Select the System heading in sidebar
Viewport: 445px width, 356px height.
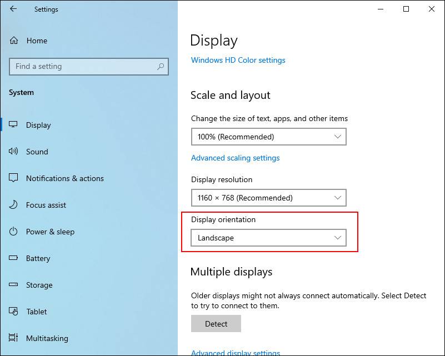click(x=21, y=92)
